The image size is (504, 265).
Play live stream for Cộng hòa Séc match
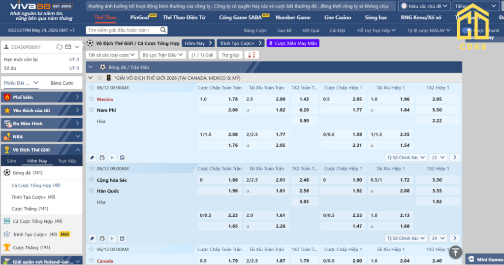pos(112,238)
